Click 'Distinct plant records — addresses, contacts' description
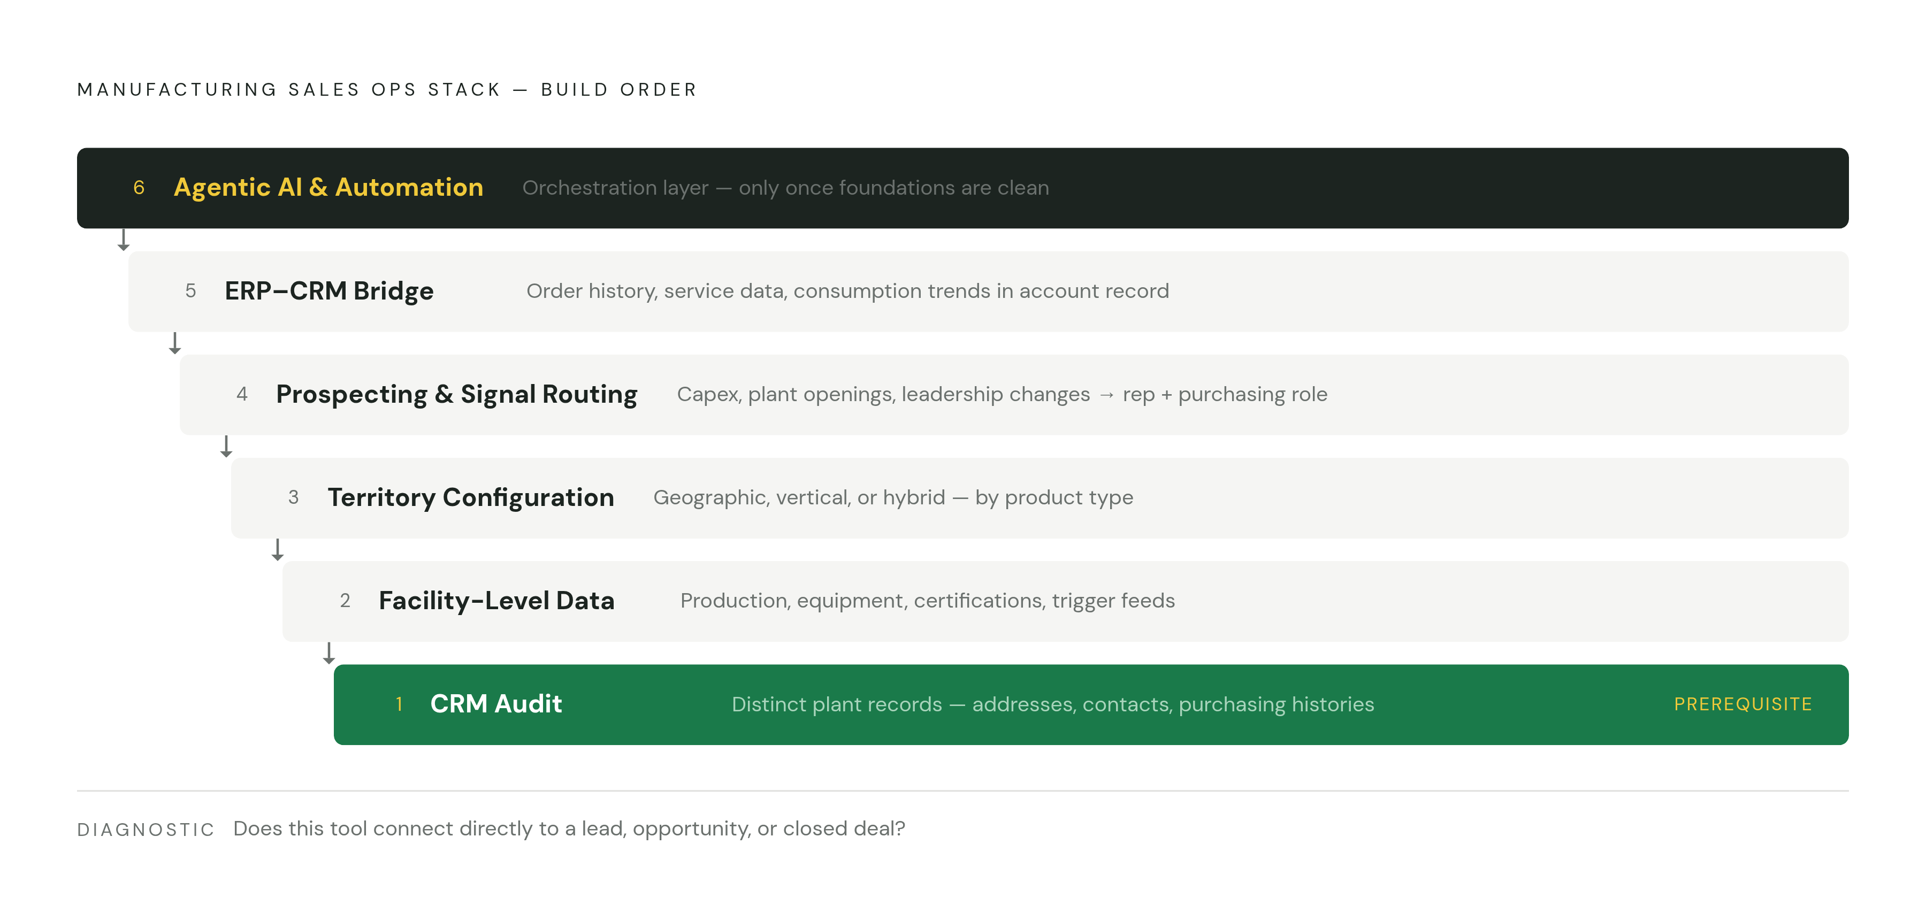 pyautogui.click(x=1053, y=704)
